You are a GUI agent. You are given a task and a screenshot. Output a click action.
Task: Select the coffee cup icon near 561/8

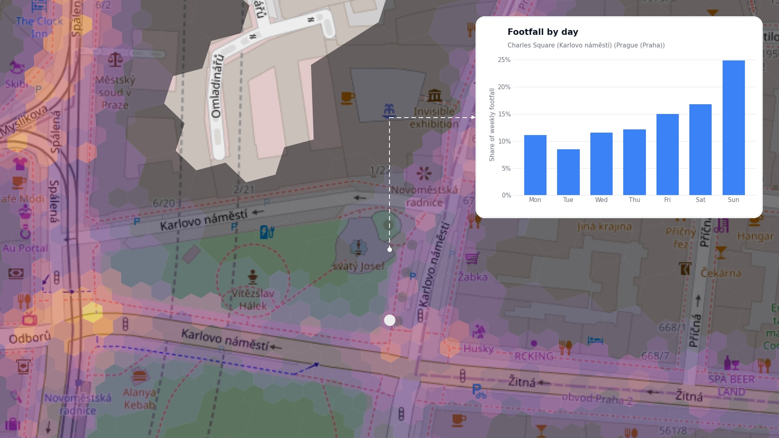[458, 420]
